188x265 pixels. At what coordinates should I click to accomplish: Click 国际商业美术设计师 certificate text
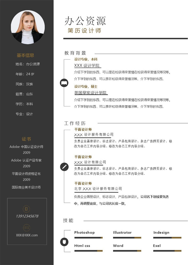coord(26,187)
